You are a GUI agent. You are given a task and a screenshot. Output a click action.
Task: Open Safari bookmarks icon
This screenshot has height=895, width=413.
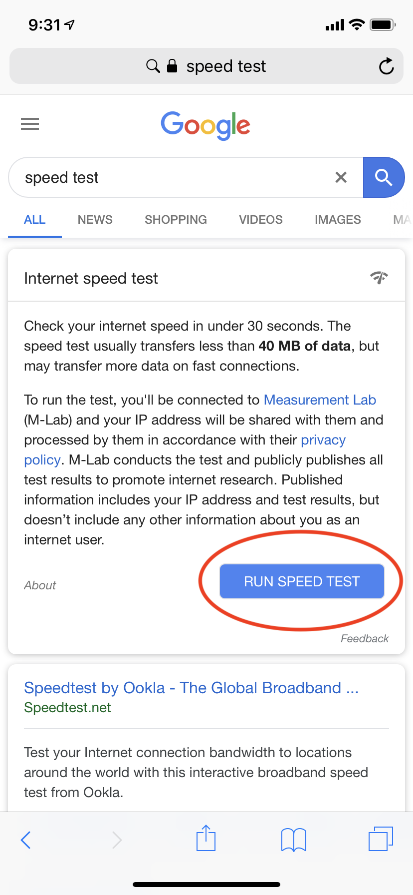tap(294, 840)
